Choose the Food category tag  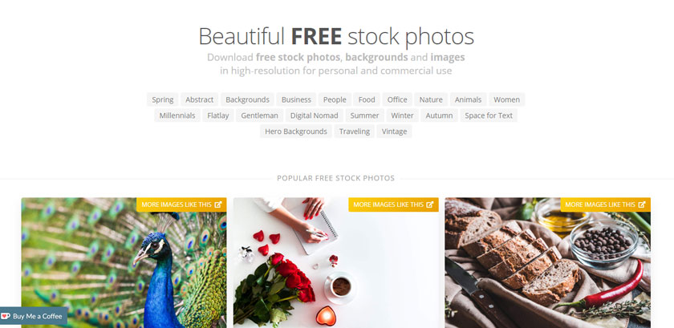pyautogui.click(x=367, y=99)
